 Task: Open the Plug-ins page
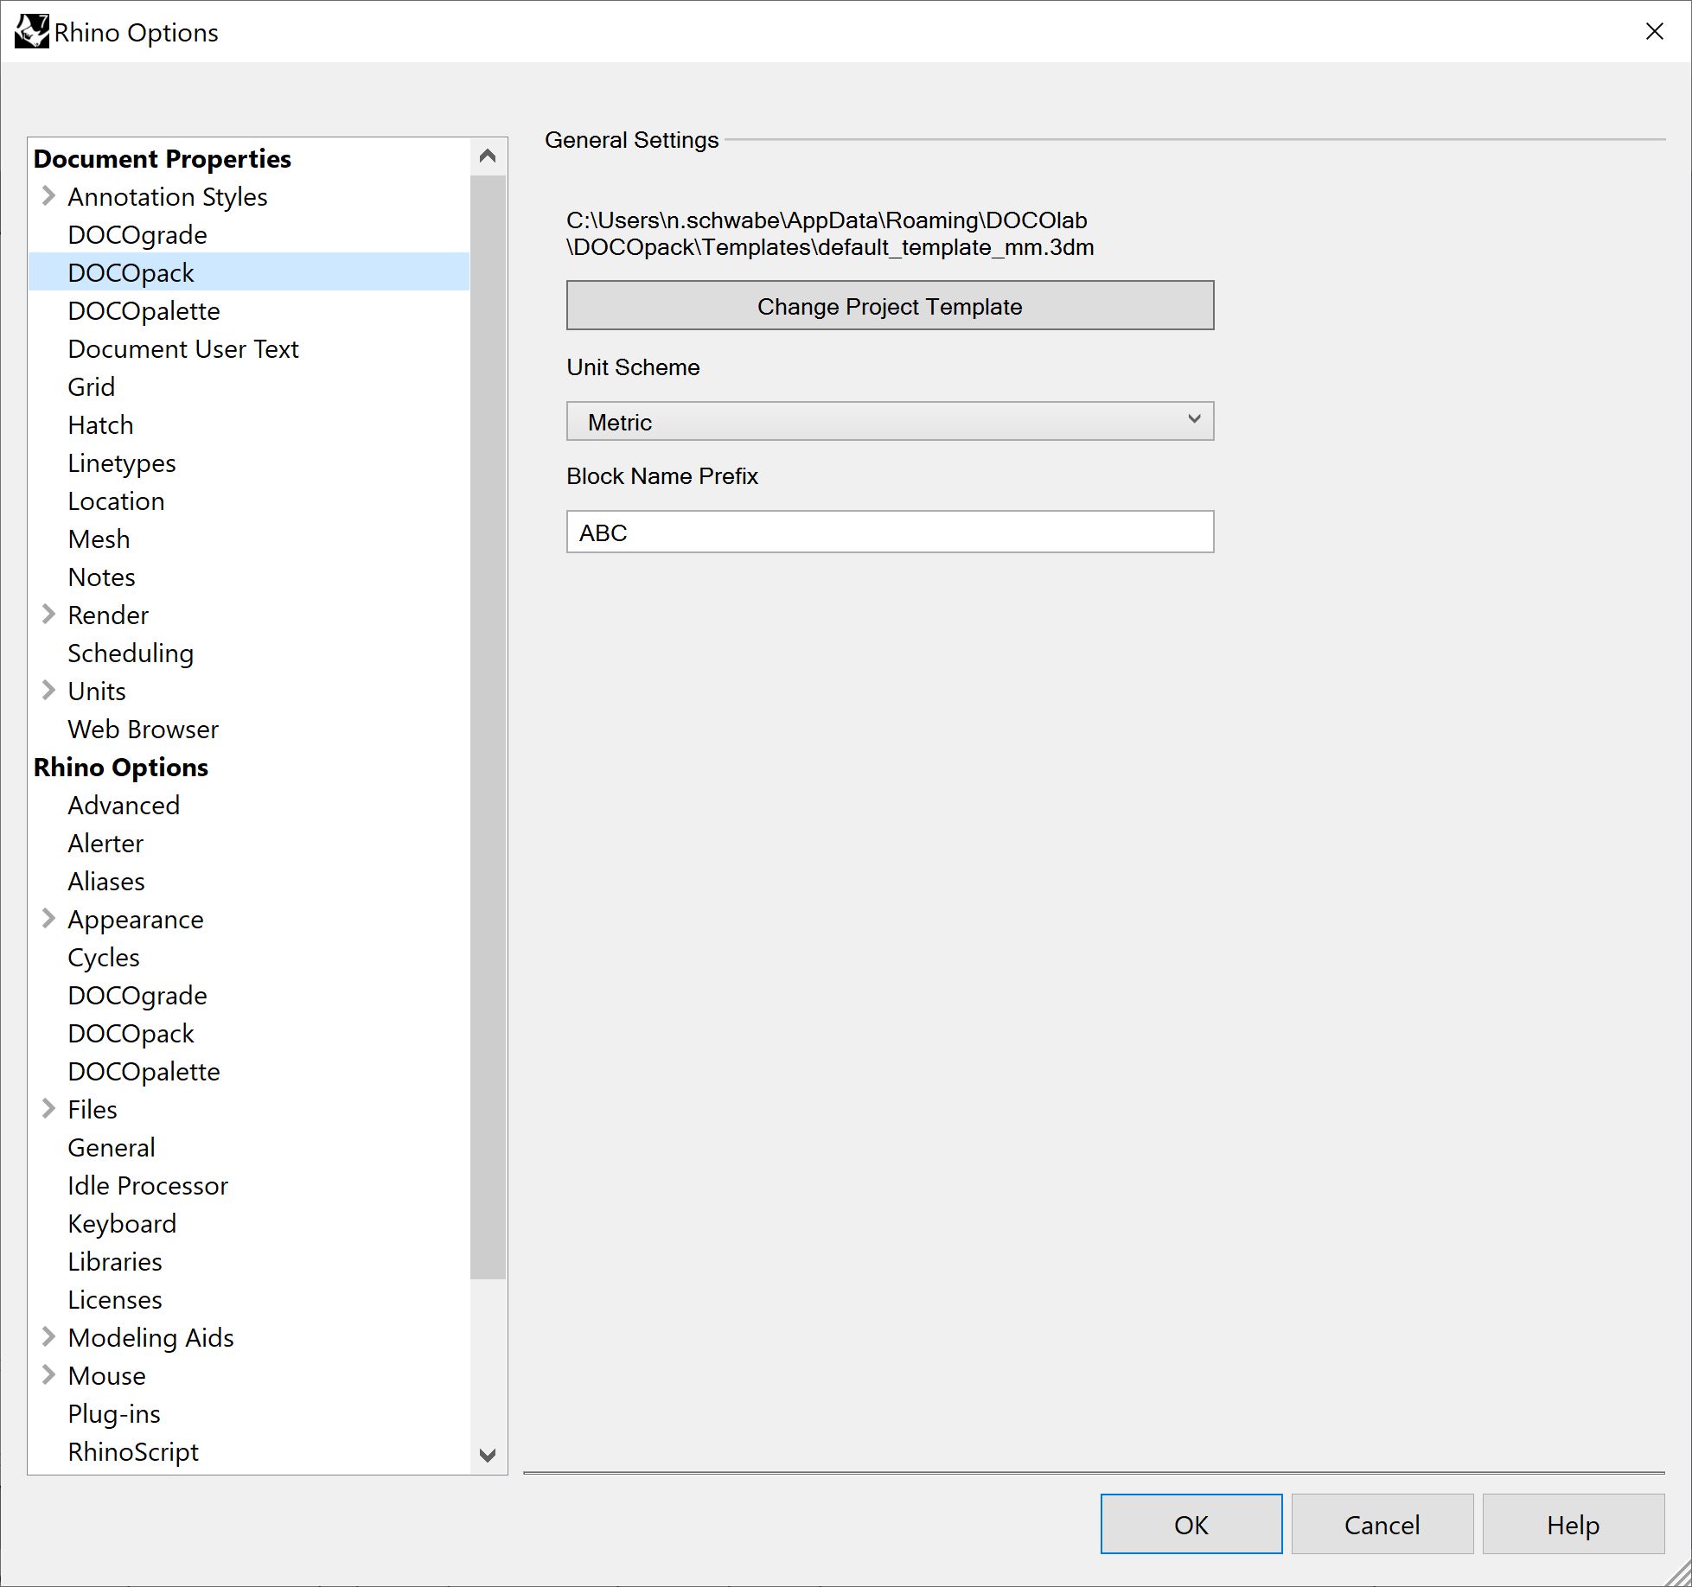(114, 1414)
